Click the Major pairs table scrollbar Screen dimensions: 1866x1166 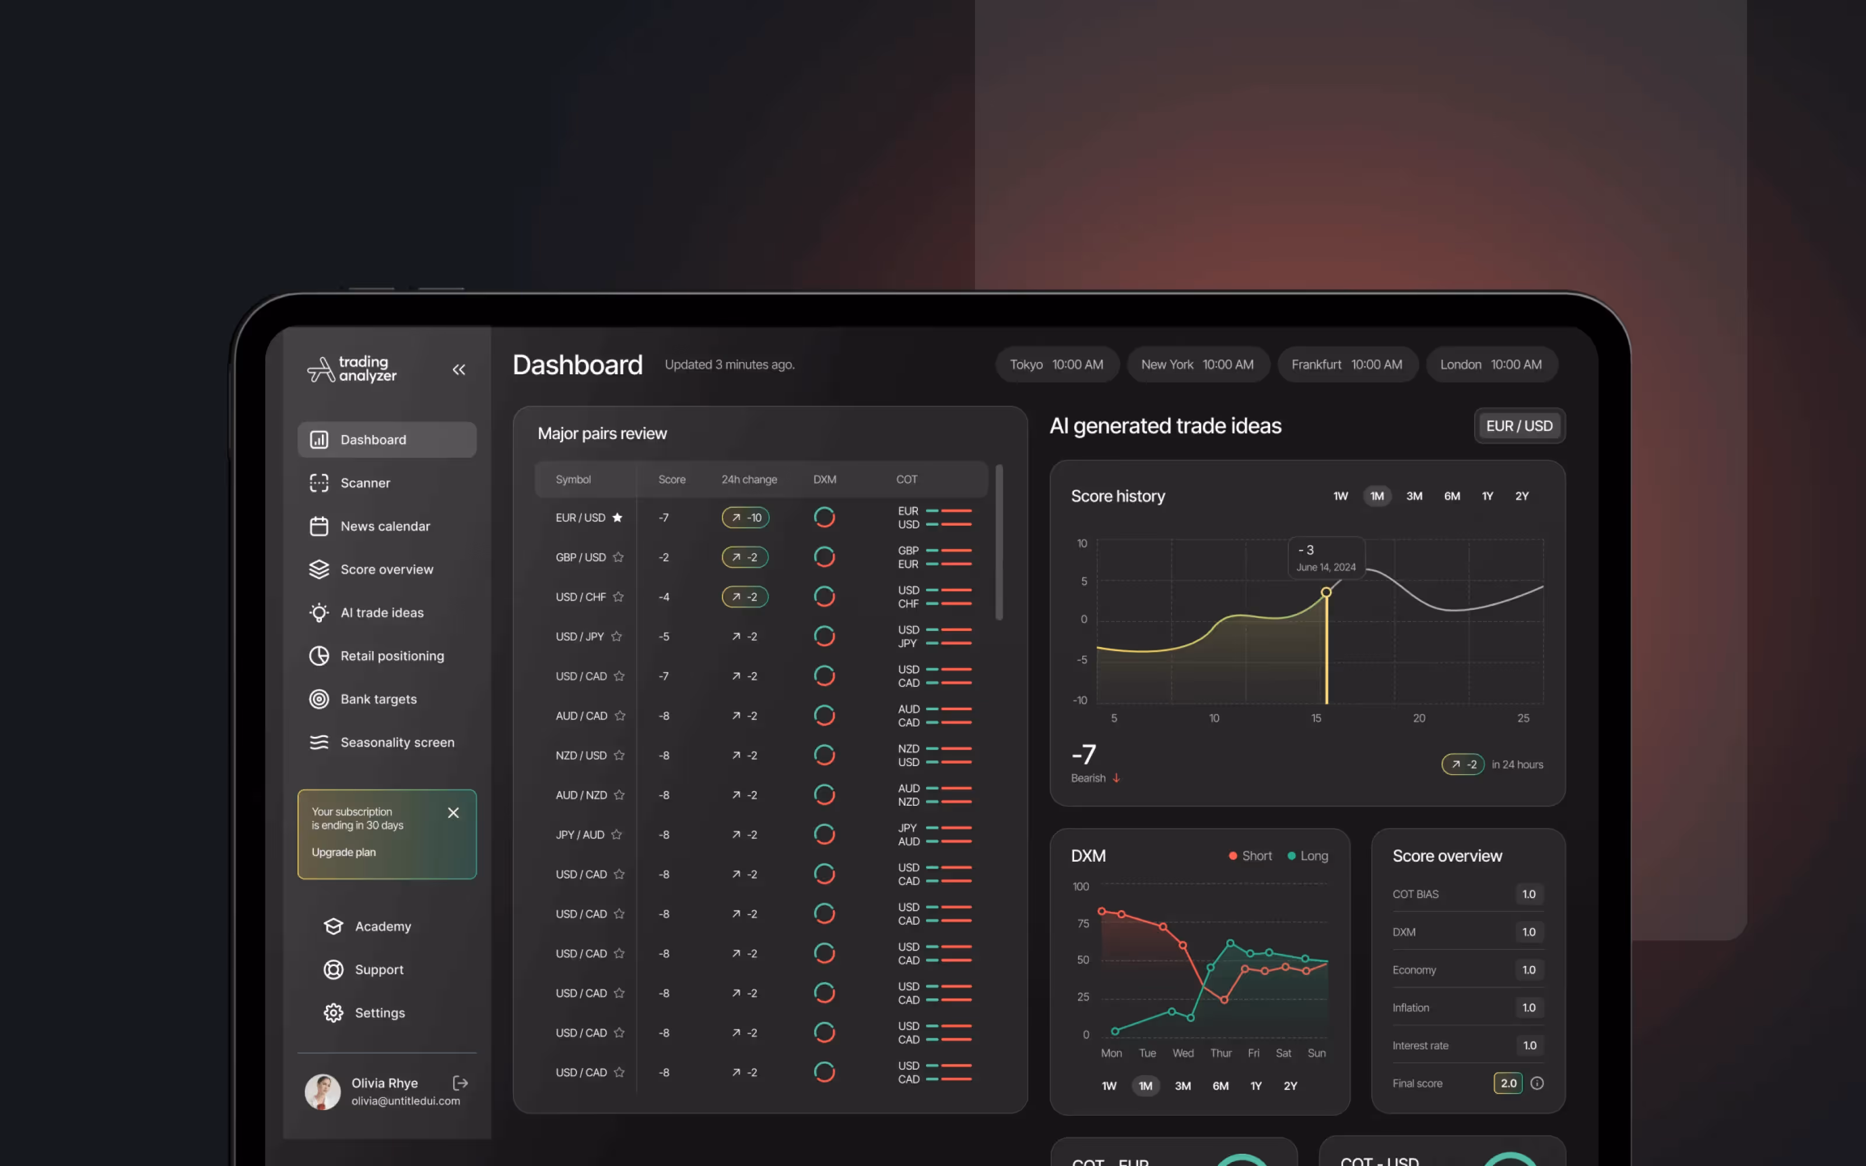coord(998,542)
